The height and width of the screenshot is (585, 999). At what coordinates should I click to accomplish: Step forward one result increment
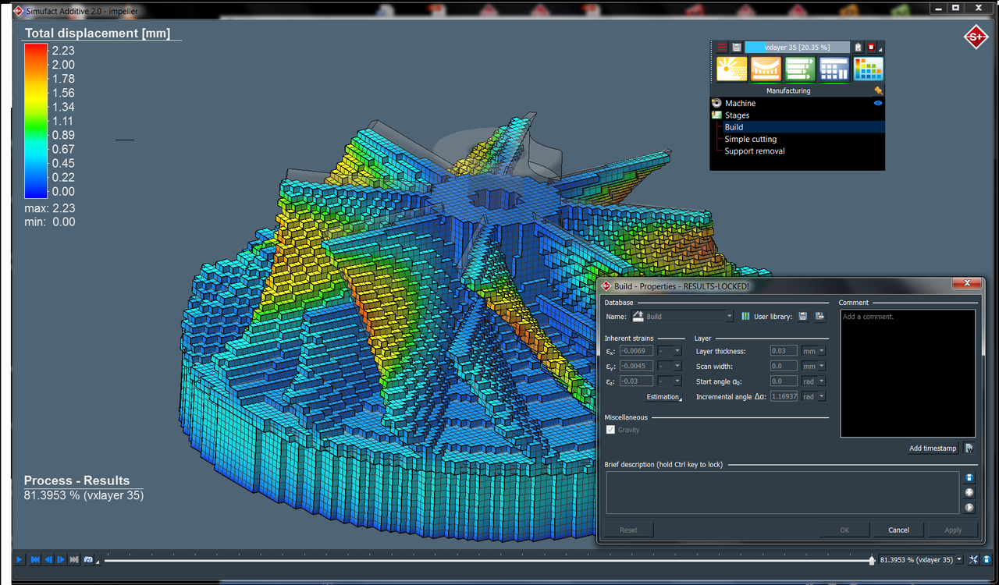click(x=61, y=560)
